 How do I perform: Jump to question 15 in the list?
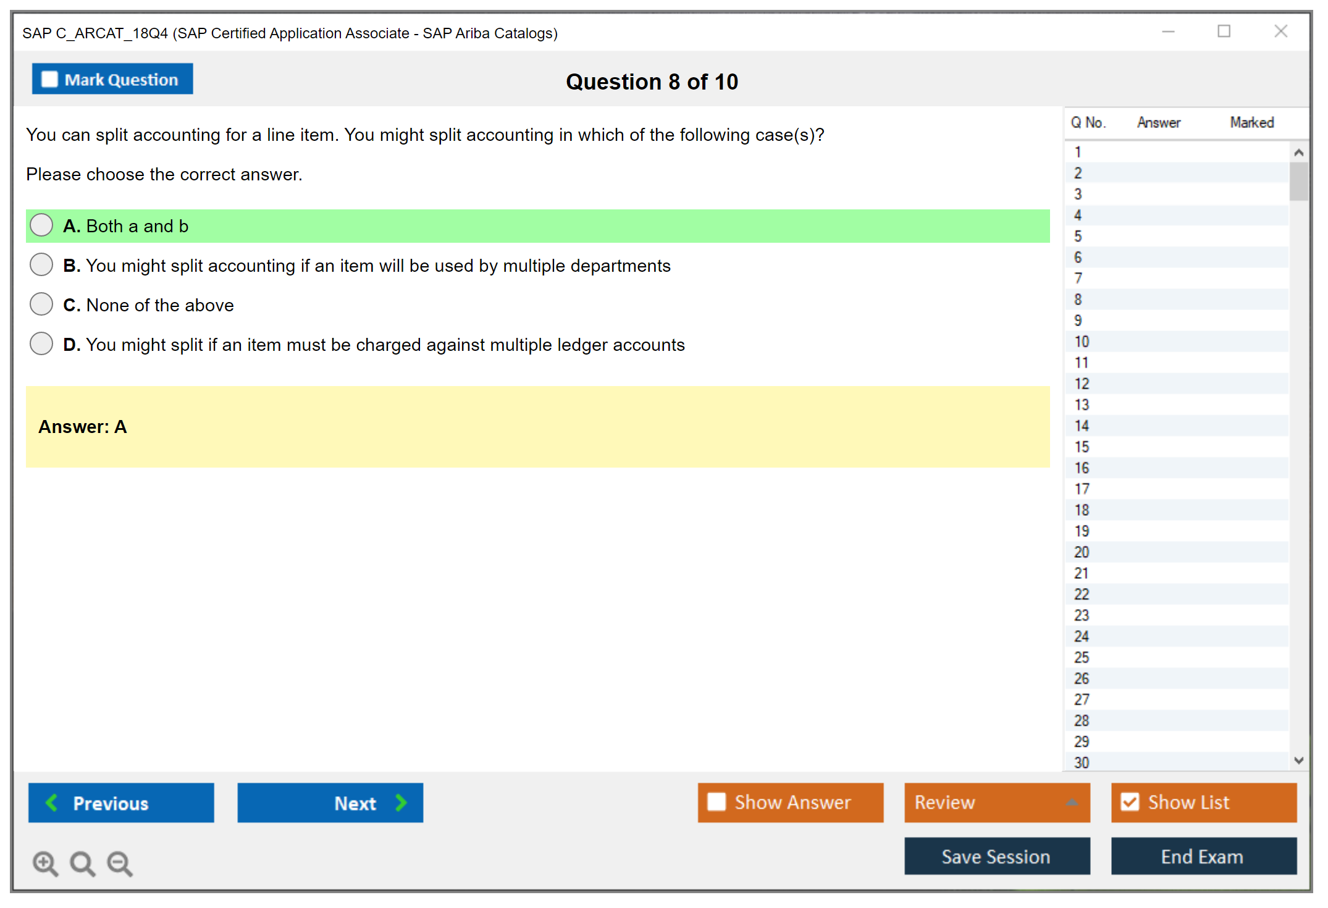1082,447
